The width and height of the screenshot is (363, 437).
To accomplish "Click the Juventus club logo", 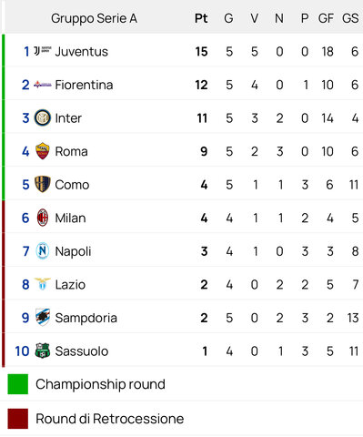I will tap(43, 51).
